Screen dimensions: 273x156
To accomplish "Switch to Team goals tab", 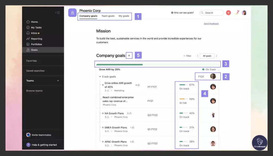I will click(x=108, y=16).
